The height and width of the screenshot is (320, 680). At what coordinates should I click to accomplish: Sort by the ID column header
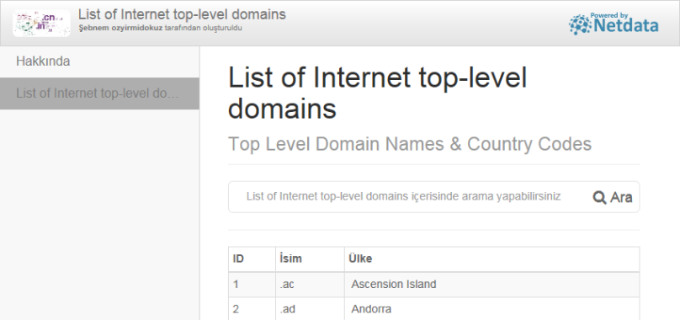click(x=252, y=259)
